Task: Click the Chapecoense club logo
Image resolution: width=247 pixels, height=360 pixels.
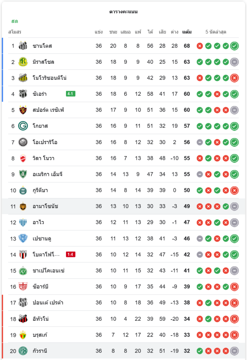Action: [23, 271]
